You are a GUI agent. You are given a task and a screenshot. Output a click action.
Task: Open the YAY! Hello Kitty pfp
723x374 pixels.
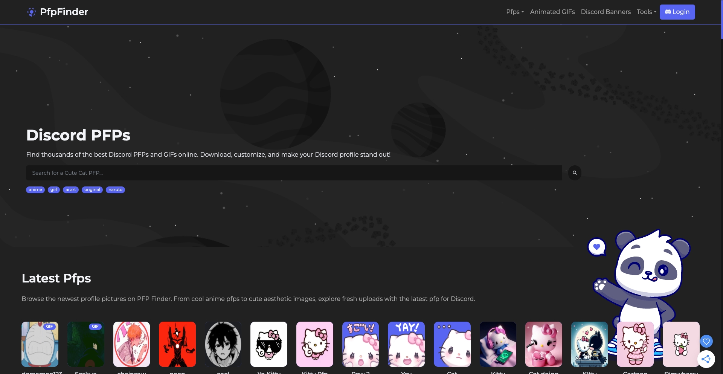pos(406,344)
